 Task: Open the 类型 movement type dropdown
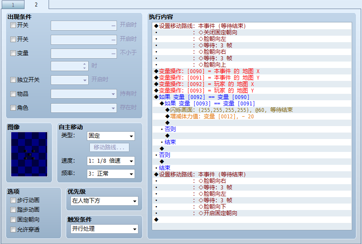111,136
